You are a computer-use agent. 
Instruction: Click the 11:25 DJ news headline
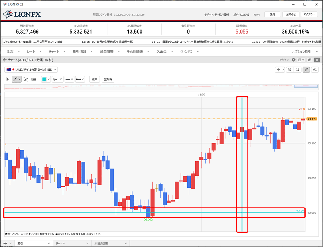point(107,42)
